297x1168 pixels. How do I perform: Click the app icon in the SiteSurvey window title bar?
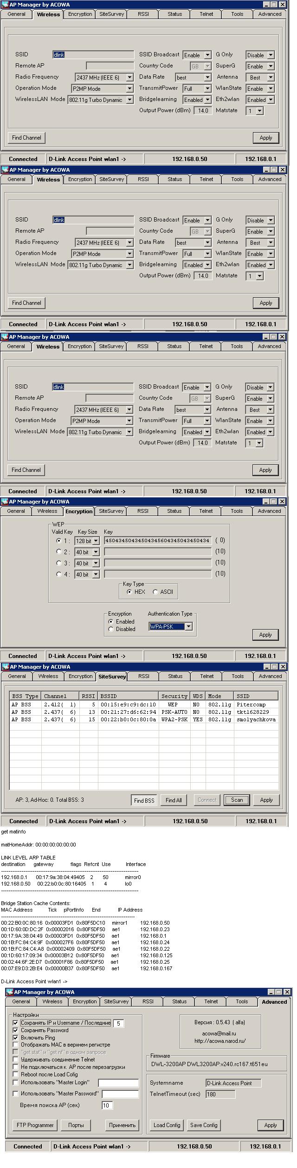click(x=5, y=667)
